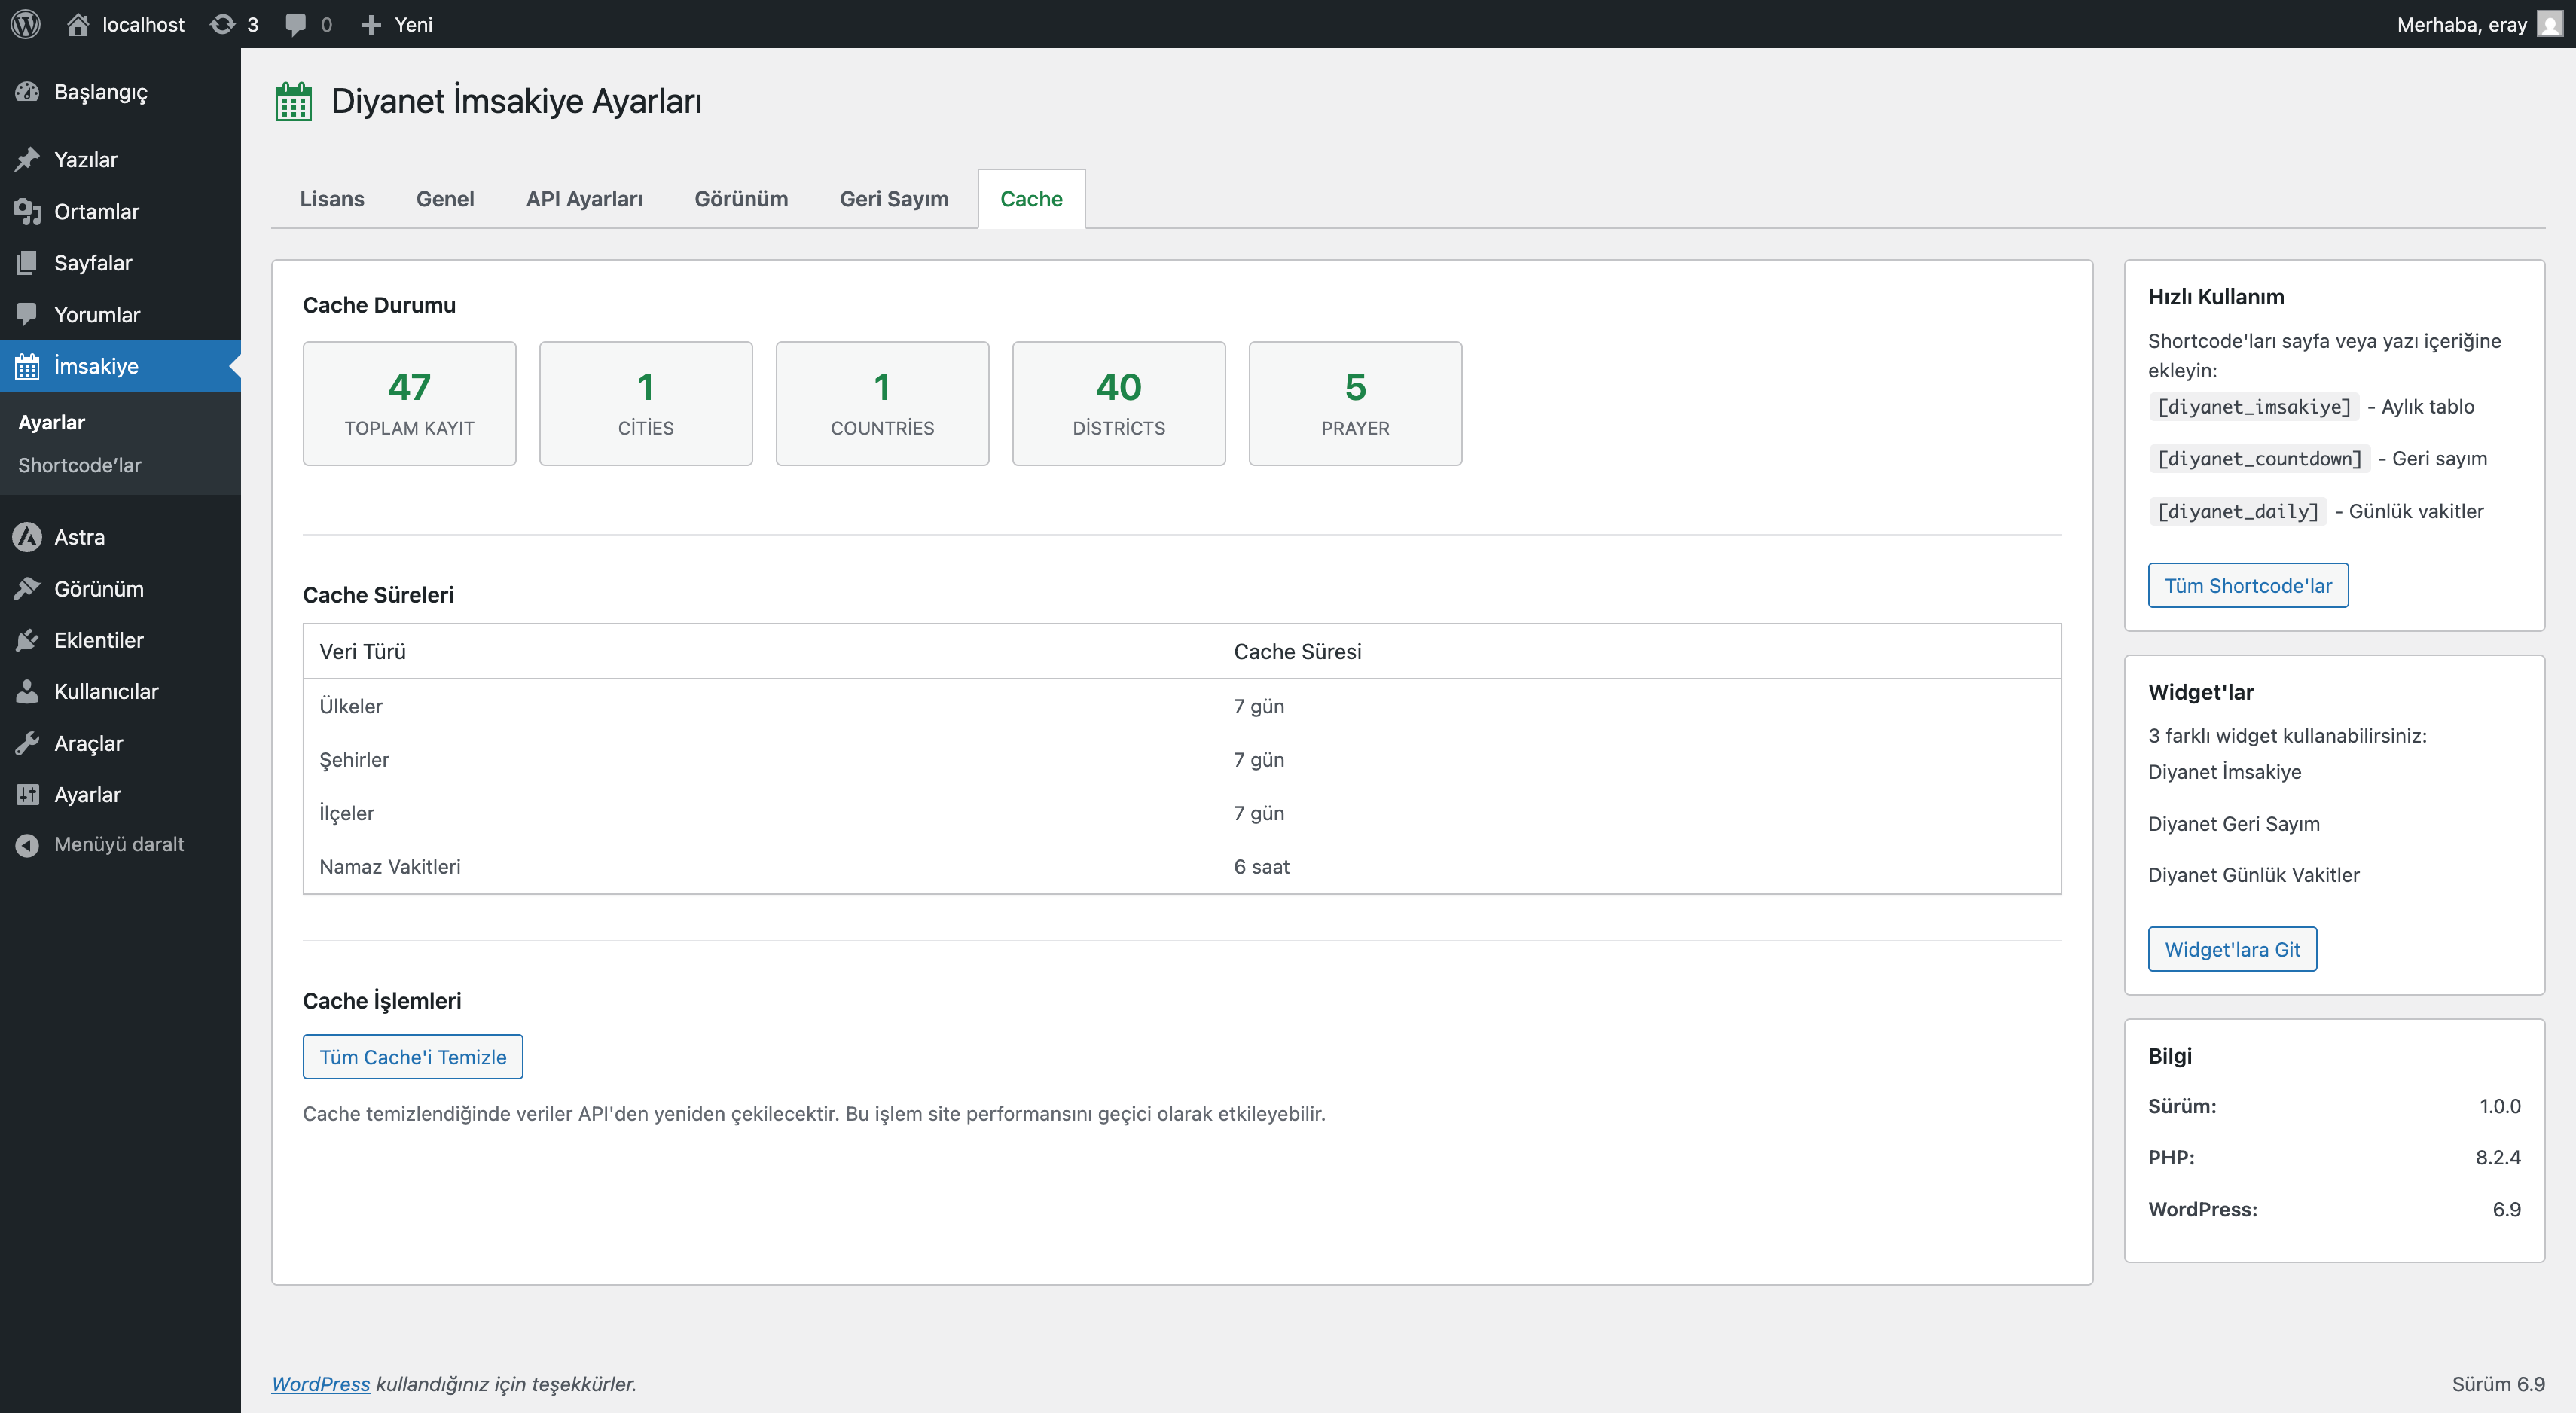Click the Tüm Shortcode'lar button
This screenshot has width=2576, height=1413.
pyautogui.click(x=2248, y=586)
